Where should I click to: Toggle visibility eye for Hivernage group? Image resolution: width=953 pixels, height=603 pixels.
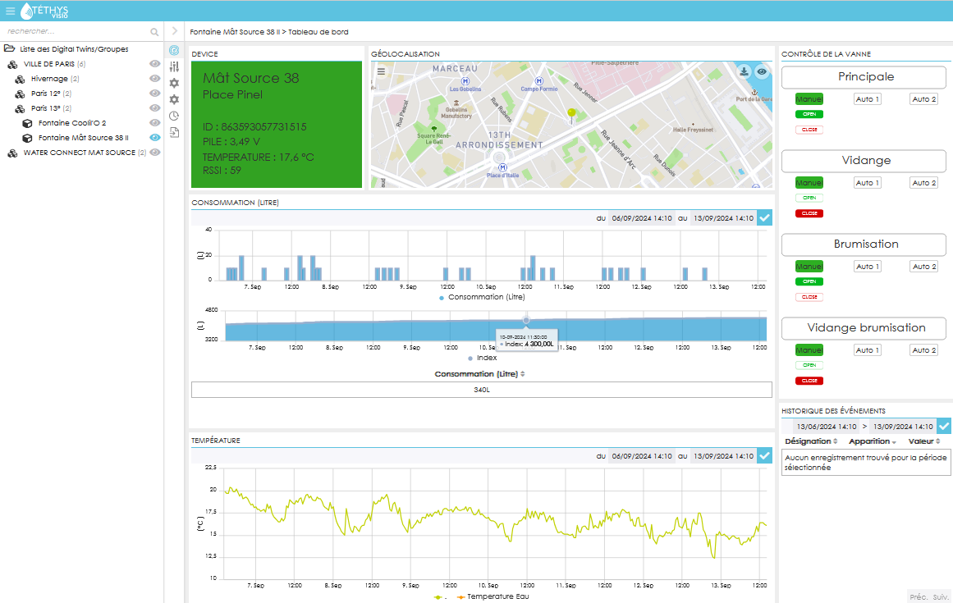click(x=155, y=78)
